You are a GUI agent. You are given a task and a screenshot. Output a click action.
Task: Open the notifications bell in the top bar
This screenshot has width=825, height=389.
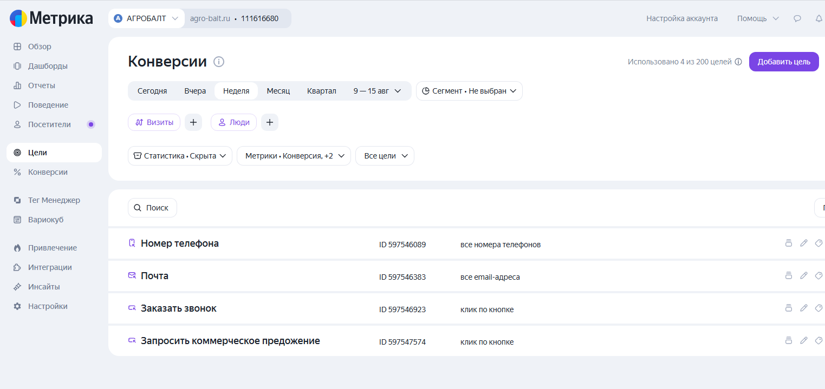point(819,18)
